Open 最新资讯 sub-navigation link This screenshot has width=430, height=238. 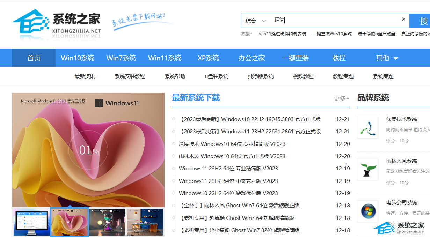pos(85,76)
